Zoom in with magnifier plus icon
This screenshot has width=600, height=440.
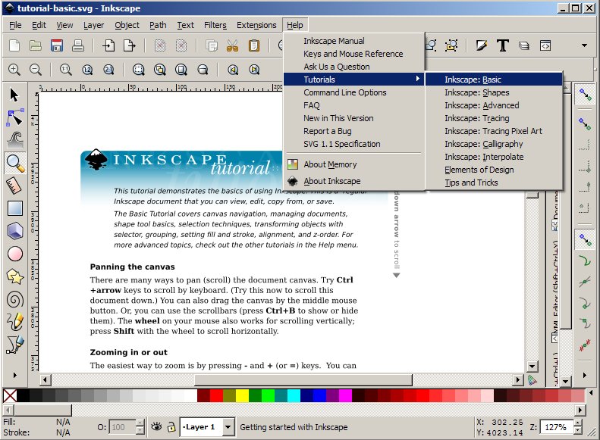click(14, 70)
